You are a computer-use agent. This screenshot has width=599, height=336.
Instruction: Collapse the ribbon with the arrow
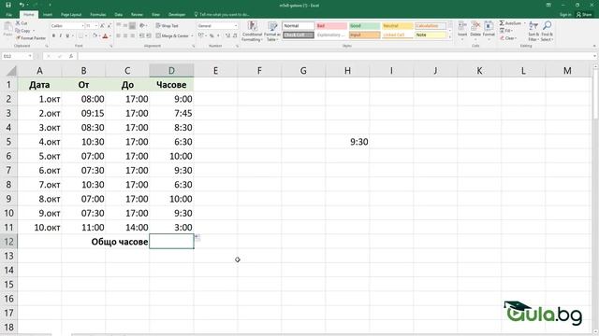tap(594, 46)
